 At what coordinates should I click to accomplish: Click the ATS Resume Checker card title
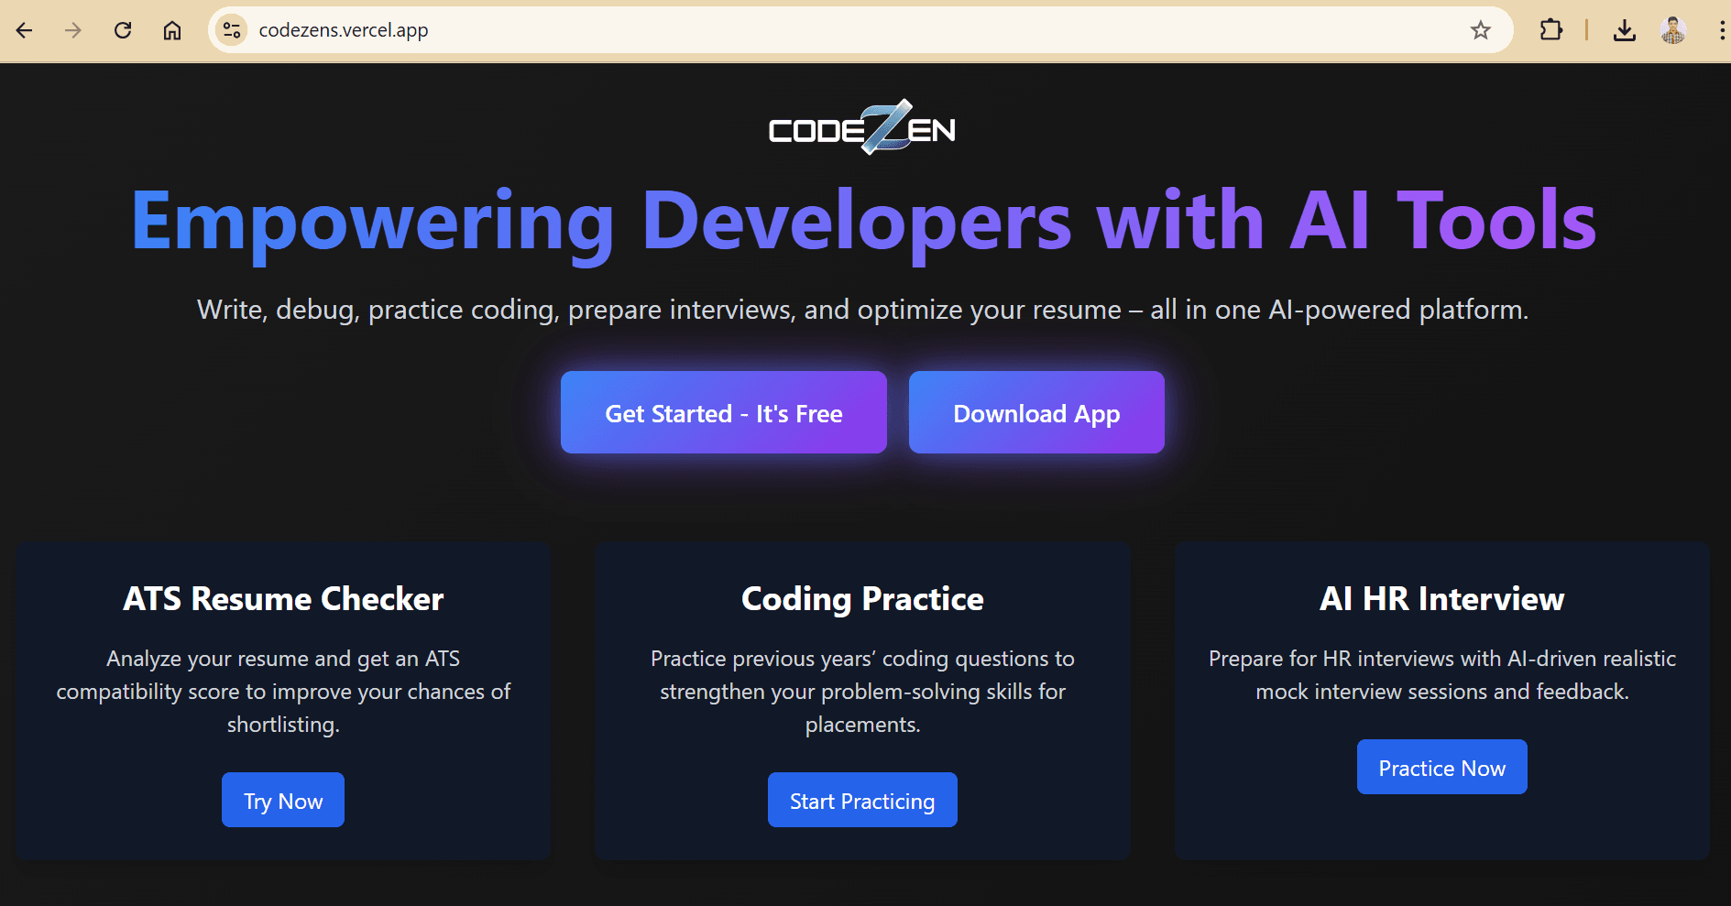(283, 599)
